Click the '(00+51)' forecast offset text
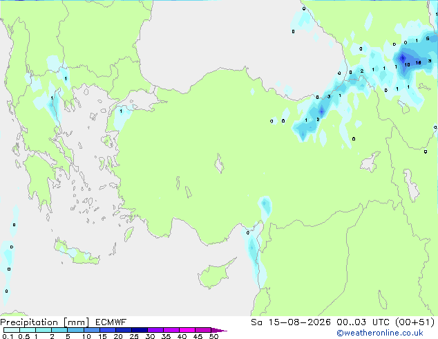This screenshot has height=339, width=438. coord(416,322)
